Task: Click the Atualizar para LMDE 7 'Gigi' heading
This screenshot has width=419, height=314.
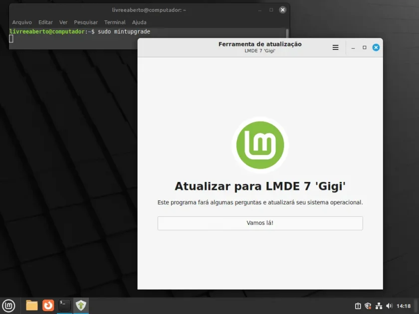Action: click(x=260, y=186)
